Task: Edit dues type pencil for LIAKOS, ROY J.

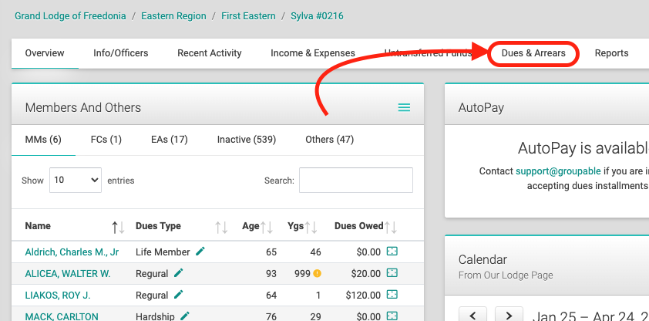Action: pyautogui.click(x=178, y=295)
